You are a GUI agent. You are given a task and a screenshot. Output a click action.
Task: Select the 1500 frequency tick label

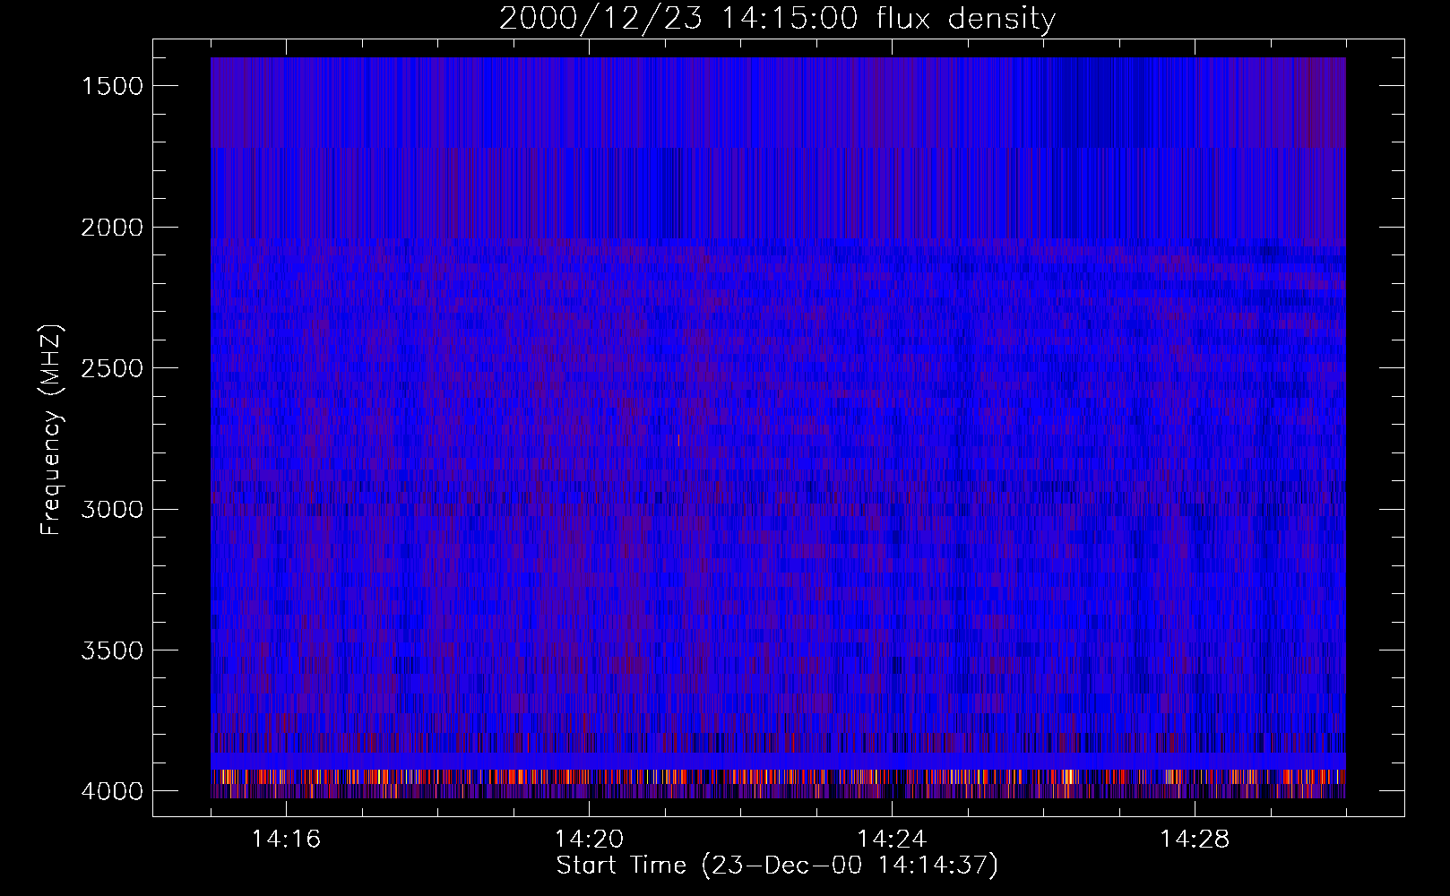coord(112,86)
